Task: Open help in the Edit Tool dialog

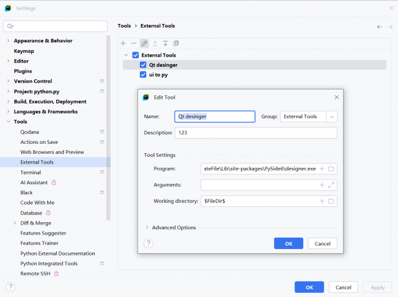Action: tap(149, 243)
